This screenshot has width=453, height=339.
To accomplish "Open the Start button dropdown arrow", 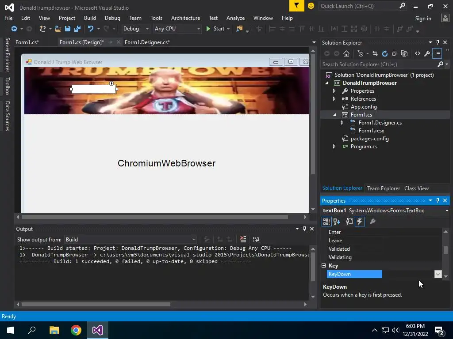I will (228, 29).
